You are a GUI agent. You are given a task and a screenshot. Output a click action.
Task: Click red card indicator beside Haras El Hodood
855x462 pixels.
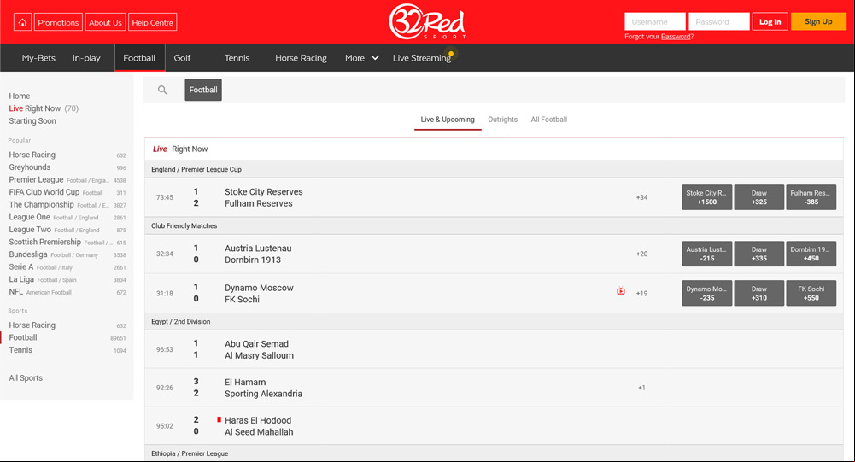click(219, 419)
